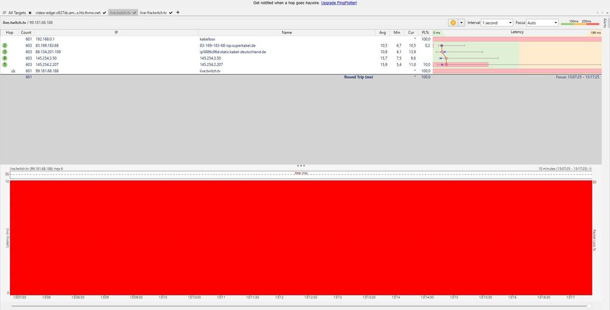Select the IP 192.168.0.1 cell
Viewport: 610px width, 310px height.
pyautogui.click(x=45, y=39)
